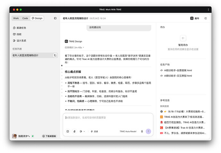Open the window's three-dot menu
The image size is (221, 153).
pyautogui.click(x=208, y=9)
